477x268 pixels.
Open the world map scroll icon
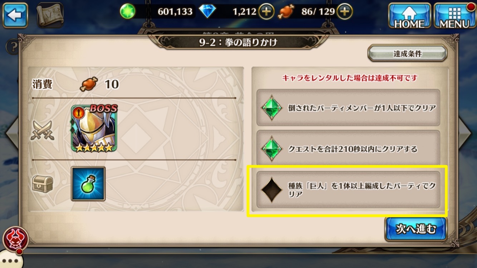pyautogui.click(x=50, y=15)
